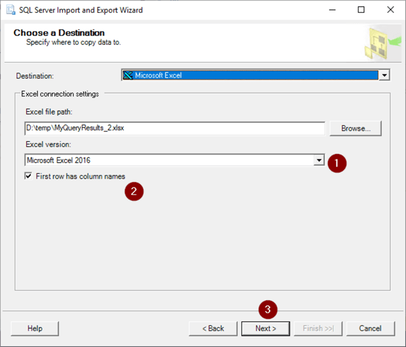Open the Destination dropdown arrow
This screenshot has height=347, width=406.
coord(384,76)
